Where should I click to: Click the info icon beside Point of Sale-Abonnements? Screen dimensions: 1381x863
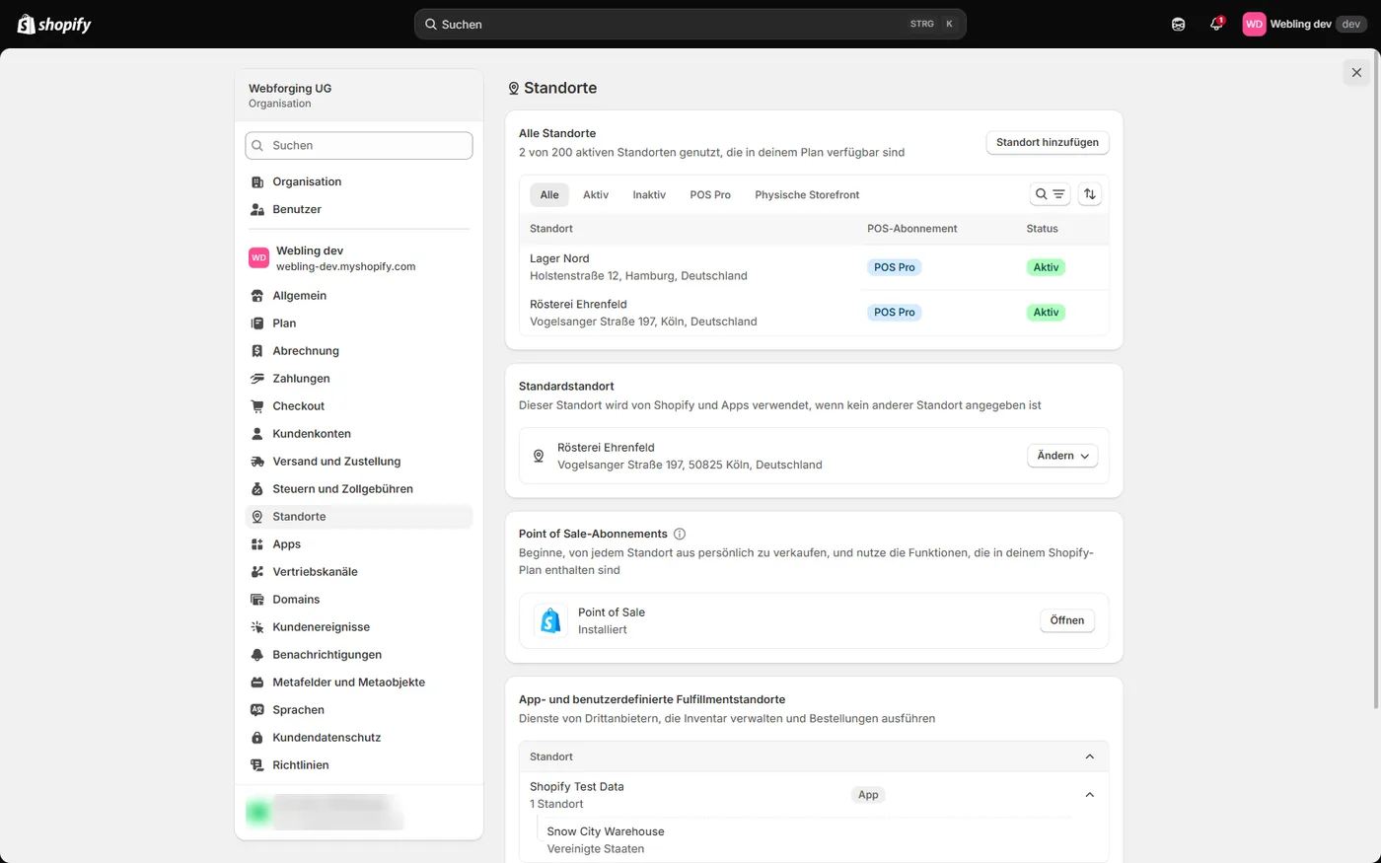(680, 534)
